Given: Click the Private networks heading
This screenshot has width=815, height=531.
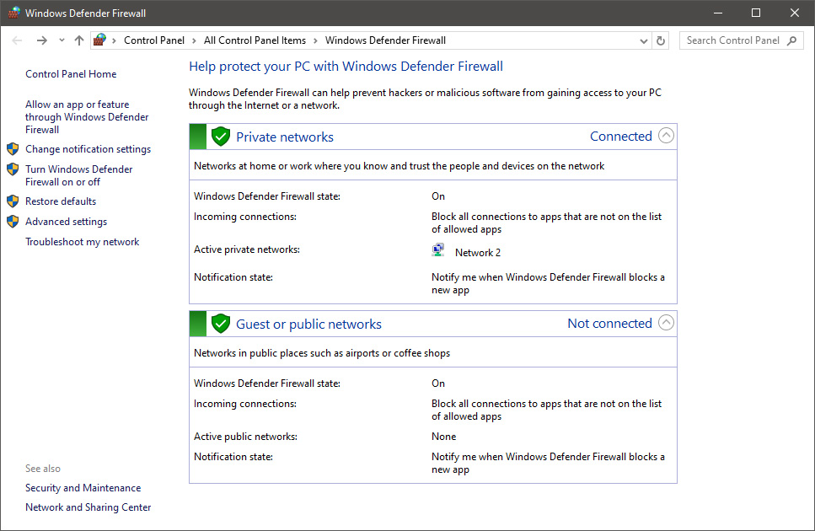Looking at the screenshot, I should [285, 137].
